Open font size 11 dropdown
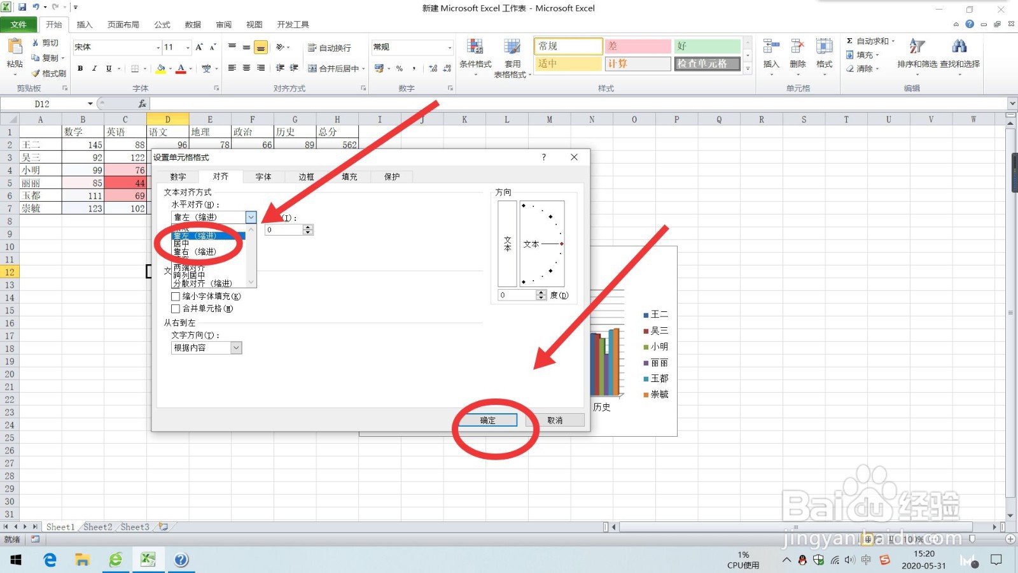Viewport: 1018px width, 573px height. [x=188, y=47]
